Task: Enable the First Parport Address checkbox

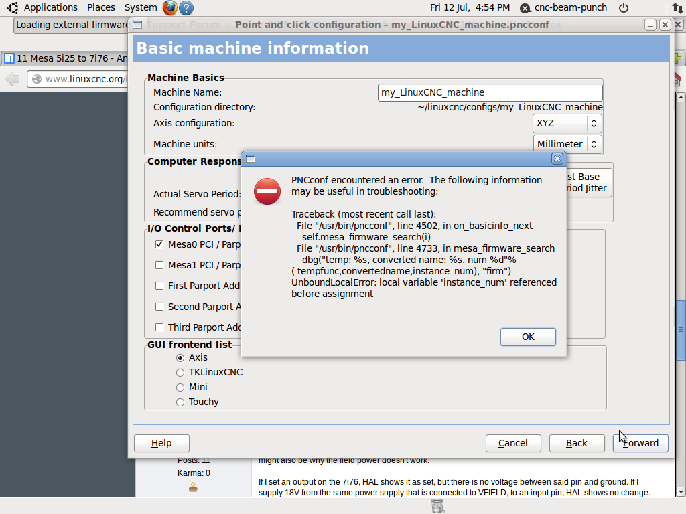Action: [x=159, y=286]
